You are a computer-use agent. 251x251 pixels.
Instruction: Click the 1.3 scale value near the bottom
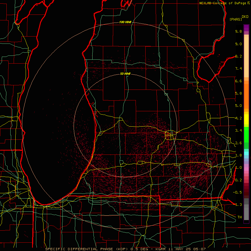pyautogui.click(x=238, y=205)
